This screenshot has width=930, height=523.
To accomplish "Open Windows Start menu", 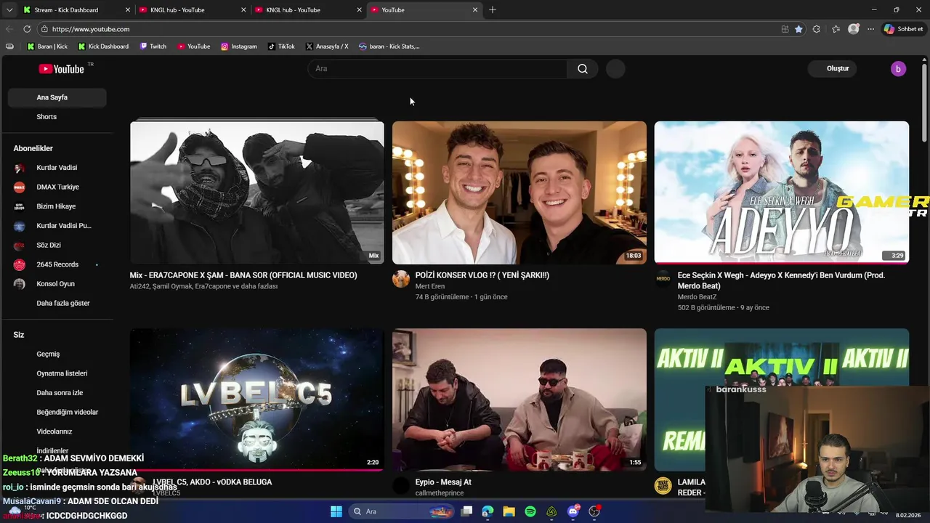I will pos(336,511).
